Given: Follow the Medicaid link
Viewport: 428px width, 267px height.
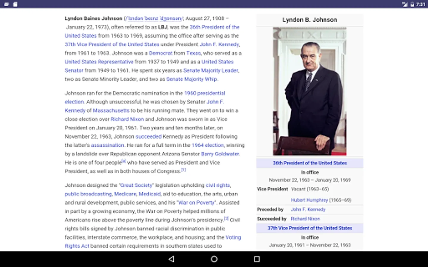Looking at the screenshot, I should (x=150, y=194).
